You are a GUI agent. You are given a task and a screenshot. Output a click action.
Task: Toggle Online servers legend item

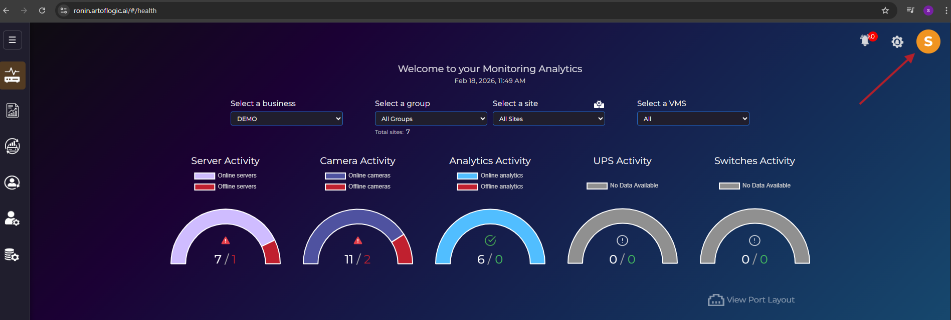(x=226, y=175)
